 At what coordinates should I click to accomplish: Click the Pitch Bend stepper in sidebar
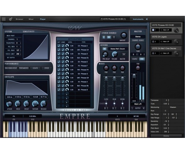[169, 128]
